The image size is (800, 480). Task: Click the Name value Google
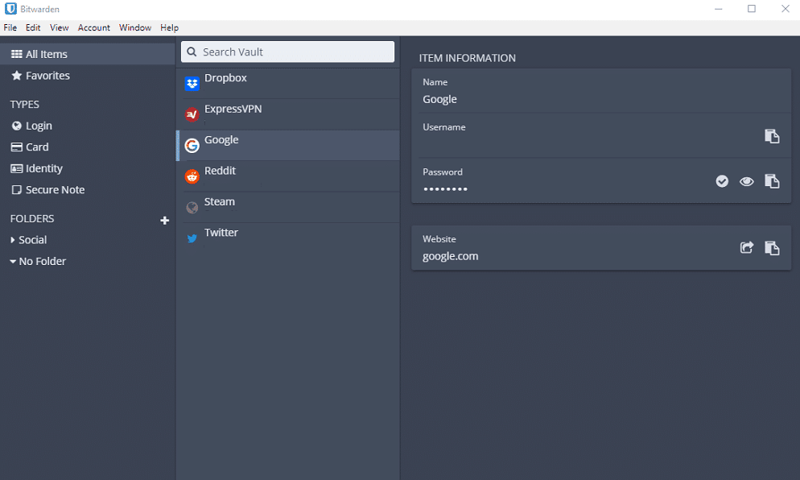pyautogui.click(x=439, y=100)
